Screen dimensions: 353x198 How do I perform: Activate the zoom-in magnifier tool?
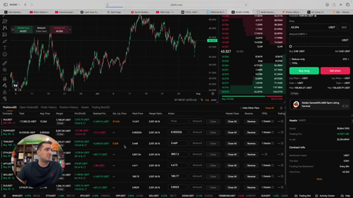[5, 70]
